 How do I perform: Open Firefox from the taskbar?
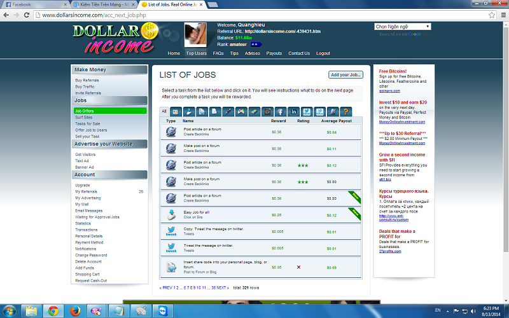(x=75, y=311)
